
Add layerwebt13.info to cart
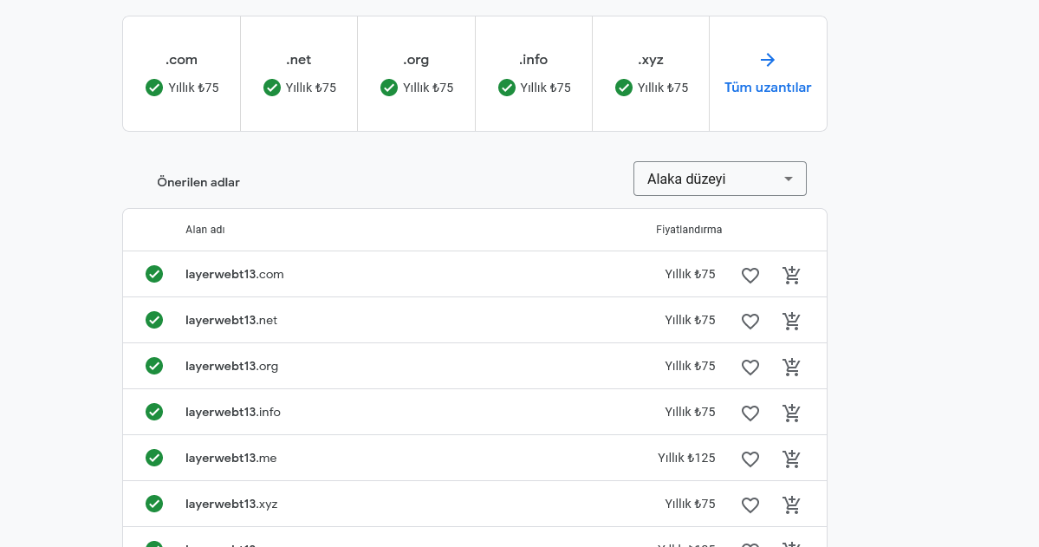click(x=791, y=413)
